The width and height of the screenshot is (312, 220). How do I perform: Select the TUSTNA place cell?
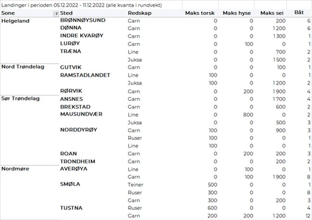pos(71,208)
